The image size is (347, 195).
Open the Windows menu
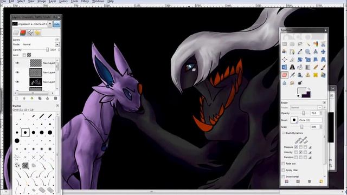[98, 1]
